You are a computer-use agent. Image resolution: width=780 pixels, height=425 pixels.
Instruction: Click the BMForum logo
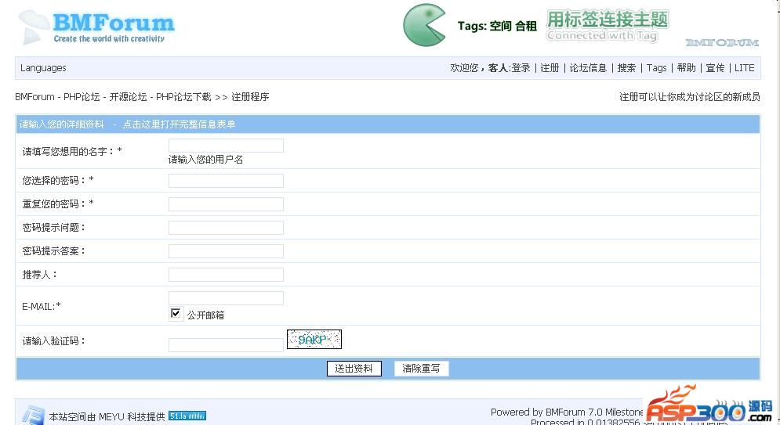click(96, 27)
